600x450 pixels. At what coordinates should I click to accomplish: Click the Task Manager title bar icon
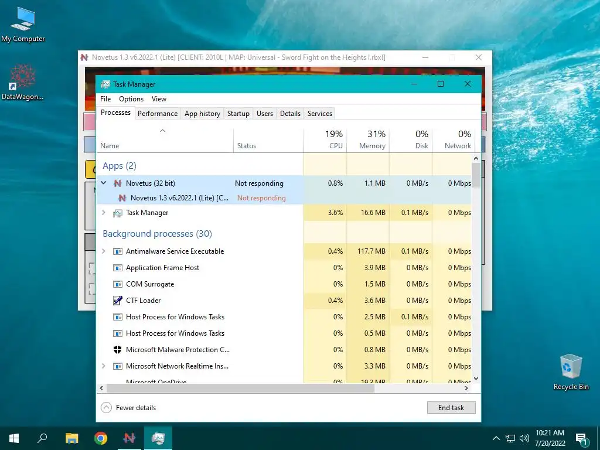[105, 84]
